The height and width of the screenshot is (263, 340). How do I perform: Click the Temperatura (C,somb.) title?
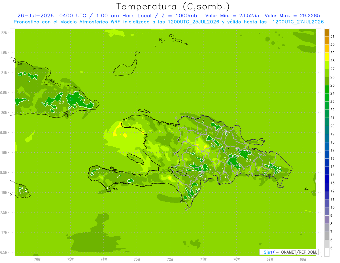tap(173, 7)
